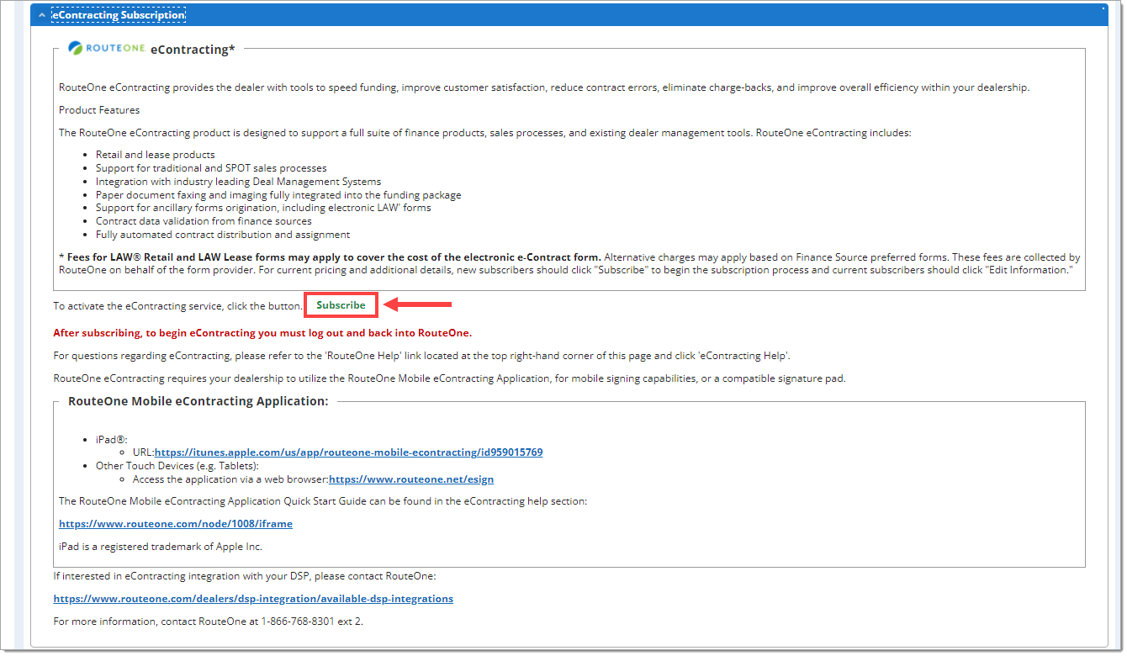Screen dimensions: 1127x656
Task: Click the red 'After subscribing' warning text
Action: (x=262, y=333)
